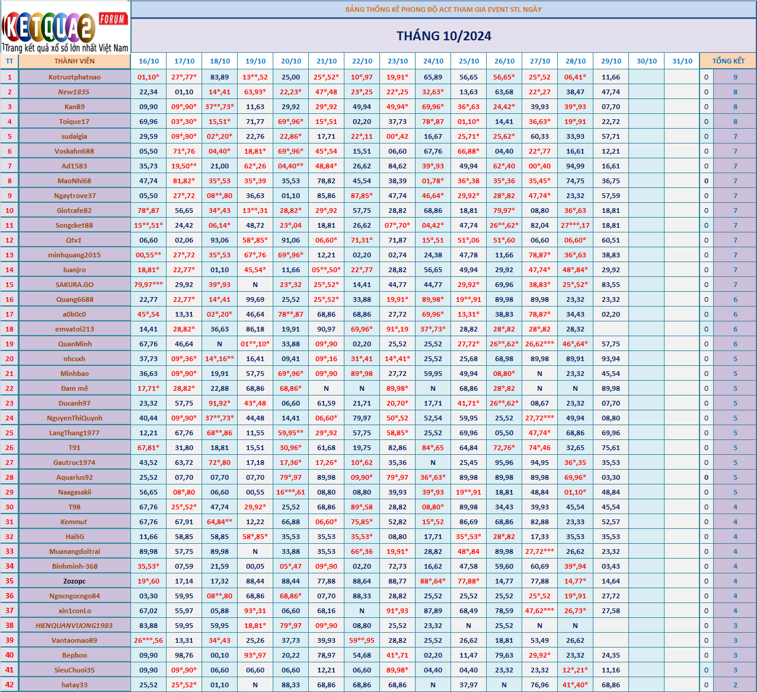Viewport: 757px width, 692px height.
Task: Select New1835's 19/10 cell 63,93*
Action: (255, 92)
